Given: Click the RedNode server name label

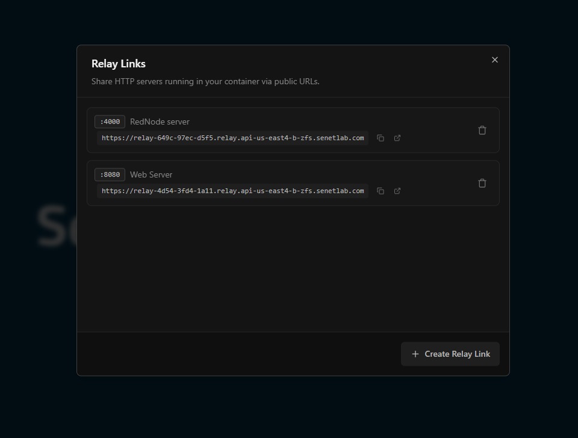Looking at the screenshot, I should tap(160, 122).
